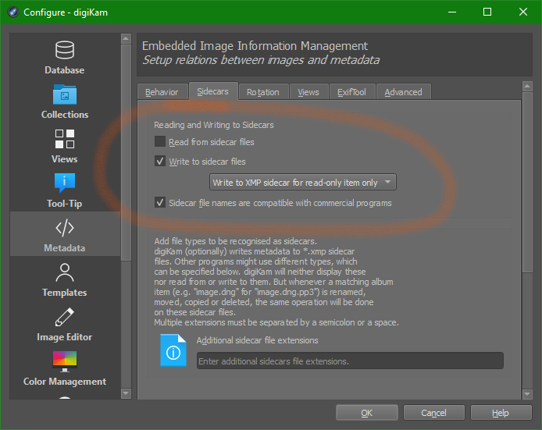
Task: Click the Help button
Action: tap(501, 413)
